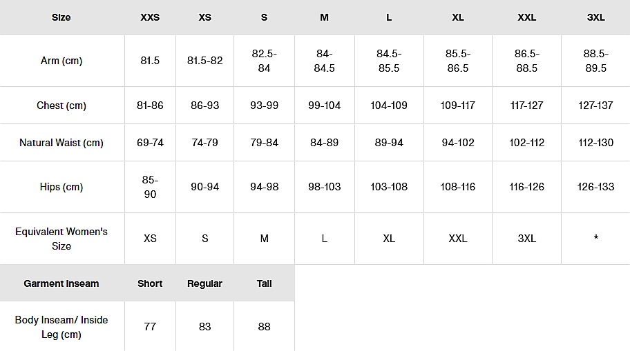Select the 88.5-89.5 arm measurement cell
630x351 pixels.
click(x=595, y=61)
